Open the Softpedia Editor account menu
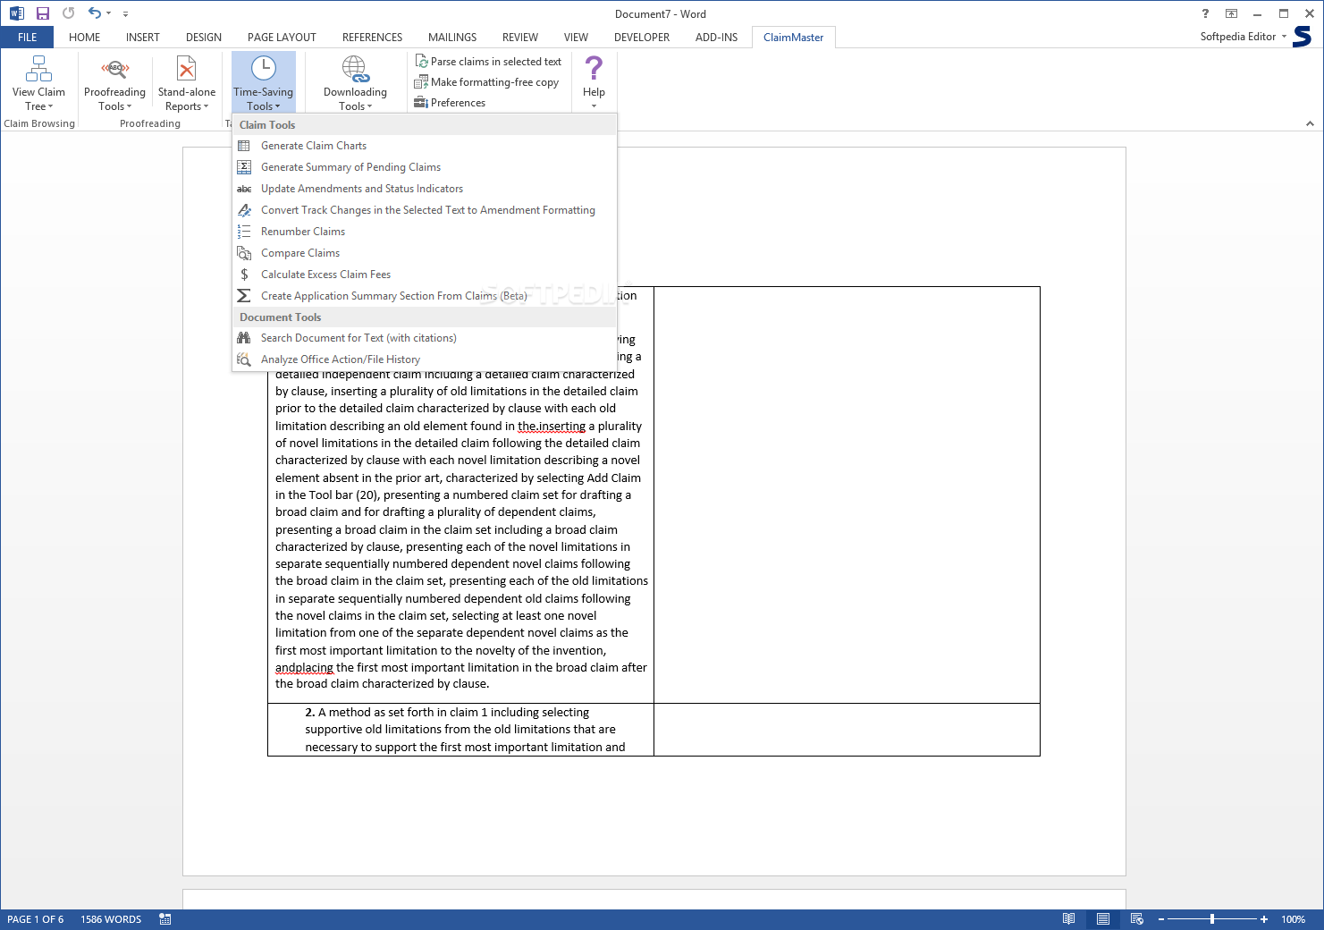The width and height of the screenshot is (1324, 930). (x=1244, y=37)
